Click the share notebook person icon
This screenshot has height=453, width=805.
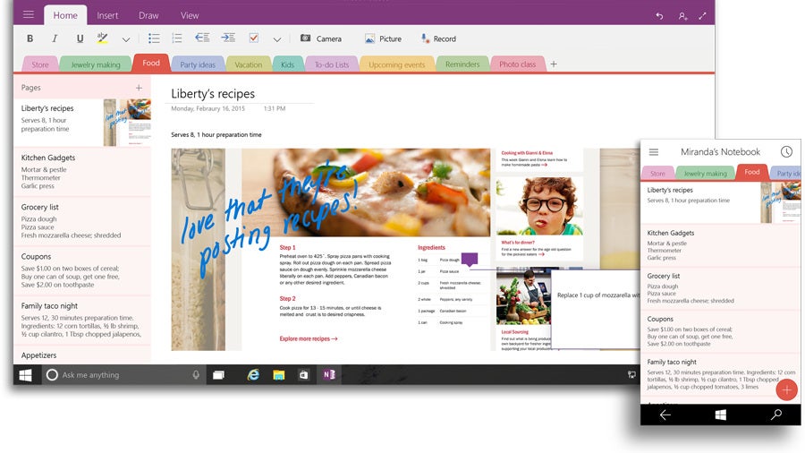pyautogui.click(x=682, y=16)
